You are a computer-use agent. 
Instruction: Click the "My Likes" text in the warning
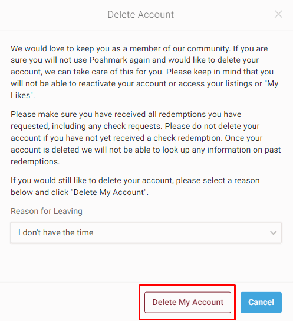point(272,84)
